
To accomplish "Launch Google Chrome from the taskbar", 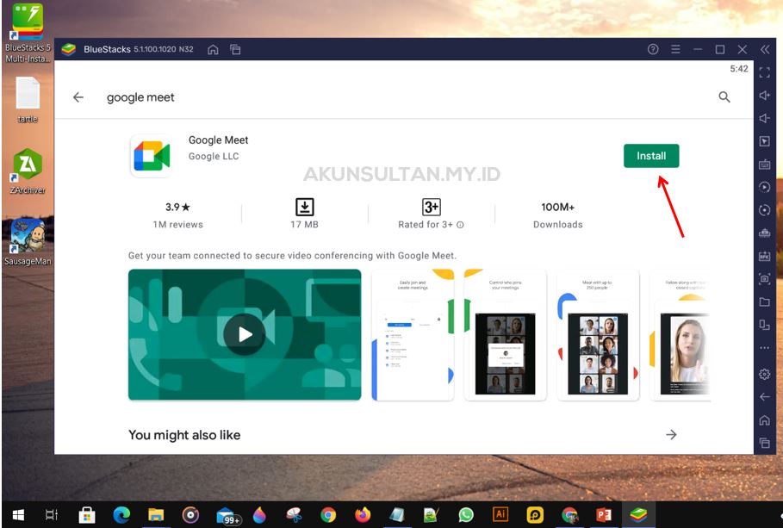I will click(x=328, y=514).
